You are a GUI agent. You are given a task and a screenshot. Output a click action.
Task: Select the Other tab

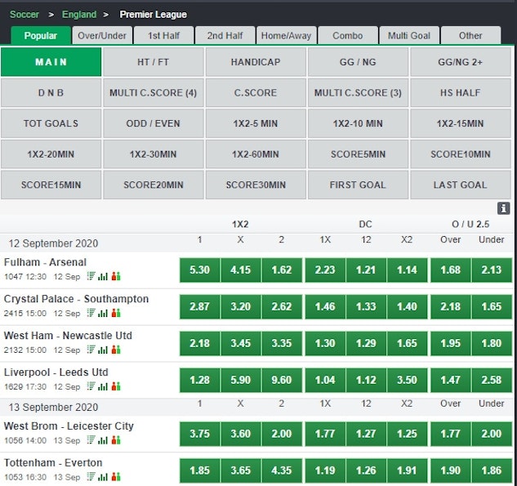pyautogui.click(x=470, y=35)
